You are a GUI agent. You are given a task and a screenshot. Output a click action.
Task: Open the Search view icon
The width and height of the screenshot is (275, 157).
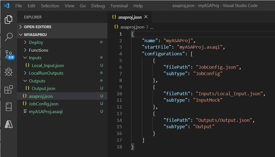(8, 37)
